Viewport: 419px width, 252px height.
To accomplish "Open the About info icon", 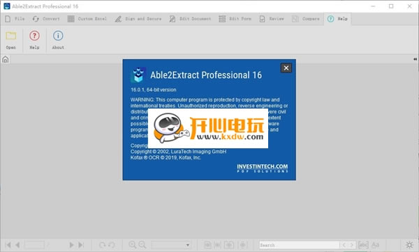I will click(x=58, y=36).
